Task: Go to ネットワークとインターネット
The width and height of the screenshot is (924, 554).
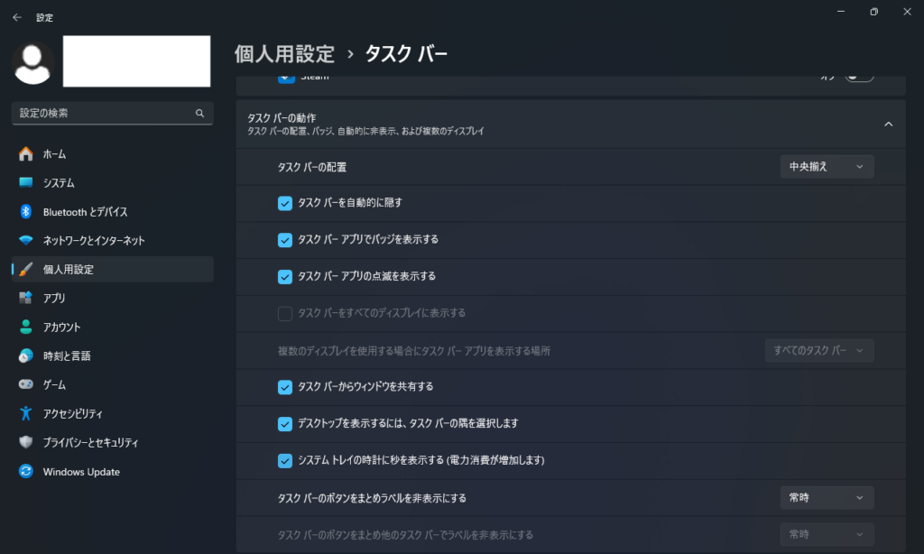Action: click(113, 241)
